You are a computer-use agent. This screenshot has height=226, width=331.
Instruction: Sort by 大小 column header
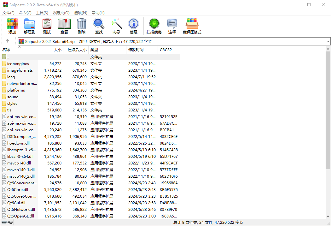point(51,50)
